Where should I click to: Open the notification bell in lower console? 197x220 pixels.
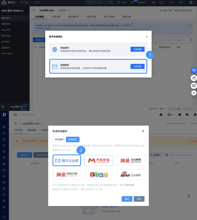click(195, 115)
